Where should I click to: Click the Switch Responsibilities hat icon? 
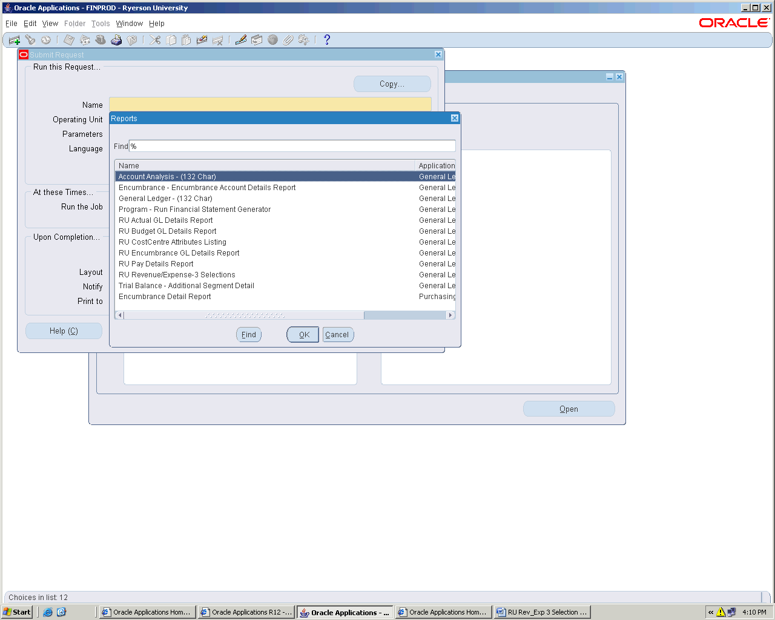click(101, 40)
